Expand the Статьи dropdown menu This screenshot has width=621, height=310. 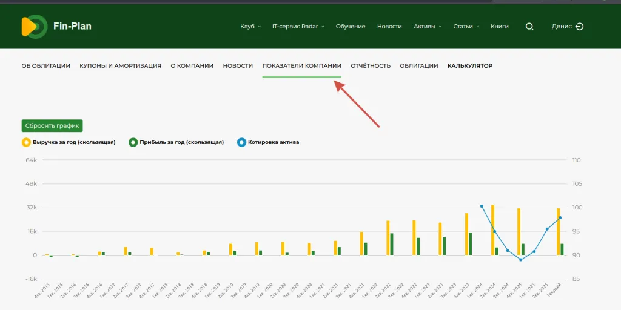(466, 27)
